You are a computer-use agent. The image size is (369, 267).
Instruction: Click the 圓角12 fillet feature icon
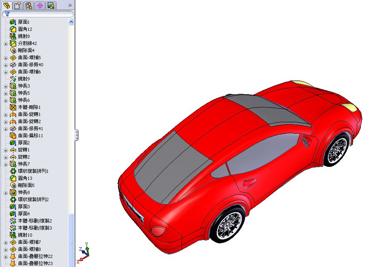click(12, 29)
